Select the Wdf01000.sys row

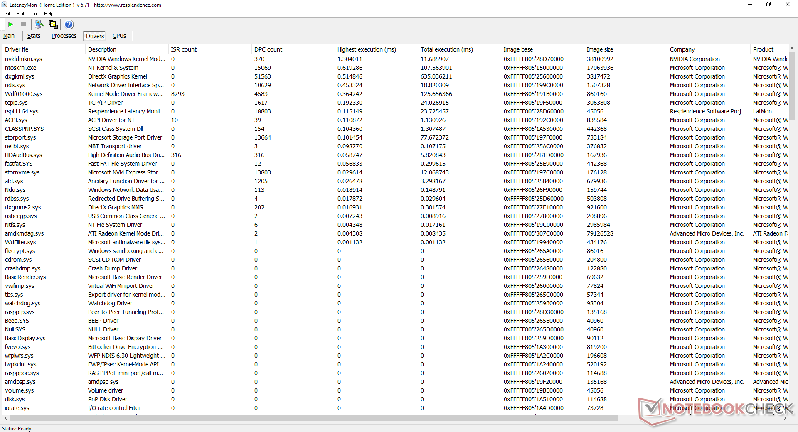click(396, 94)
